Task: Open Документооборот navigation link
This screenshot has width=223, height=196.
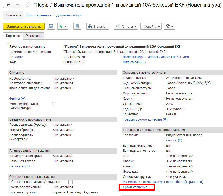Action: pos(70,15)
